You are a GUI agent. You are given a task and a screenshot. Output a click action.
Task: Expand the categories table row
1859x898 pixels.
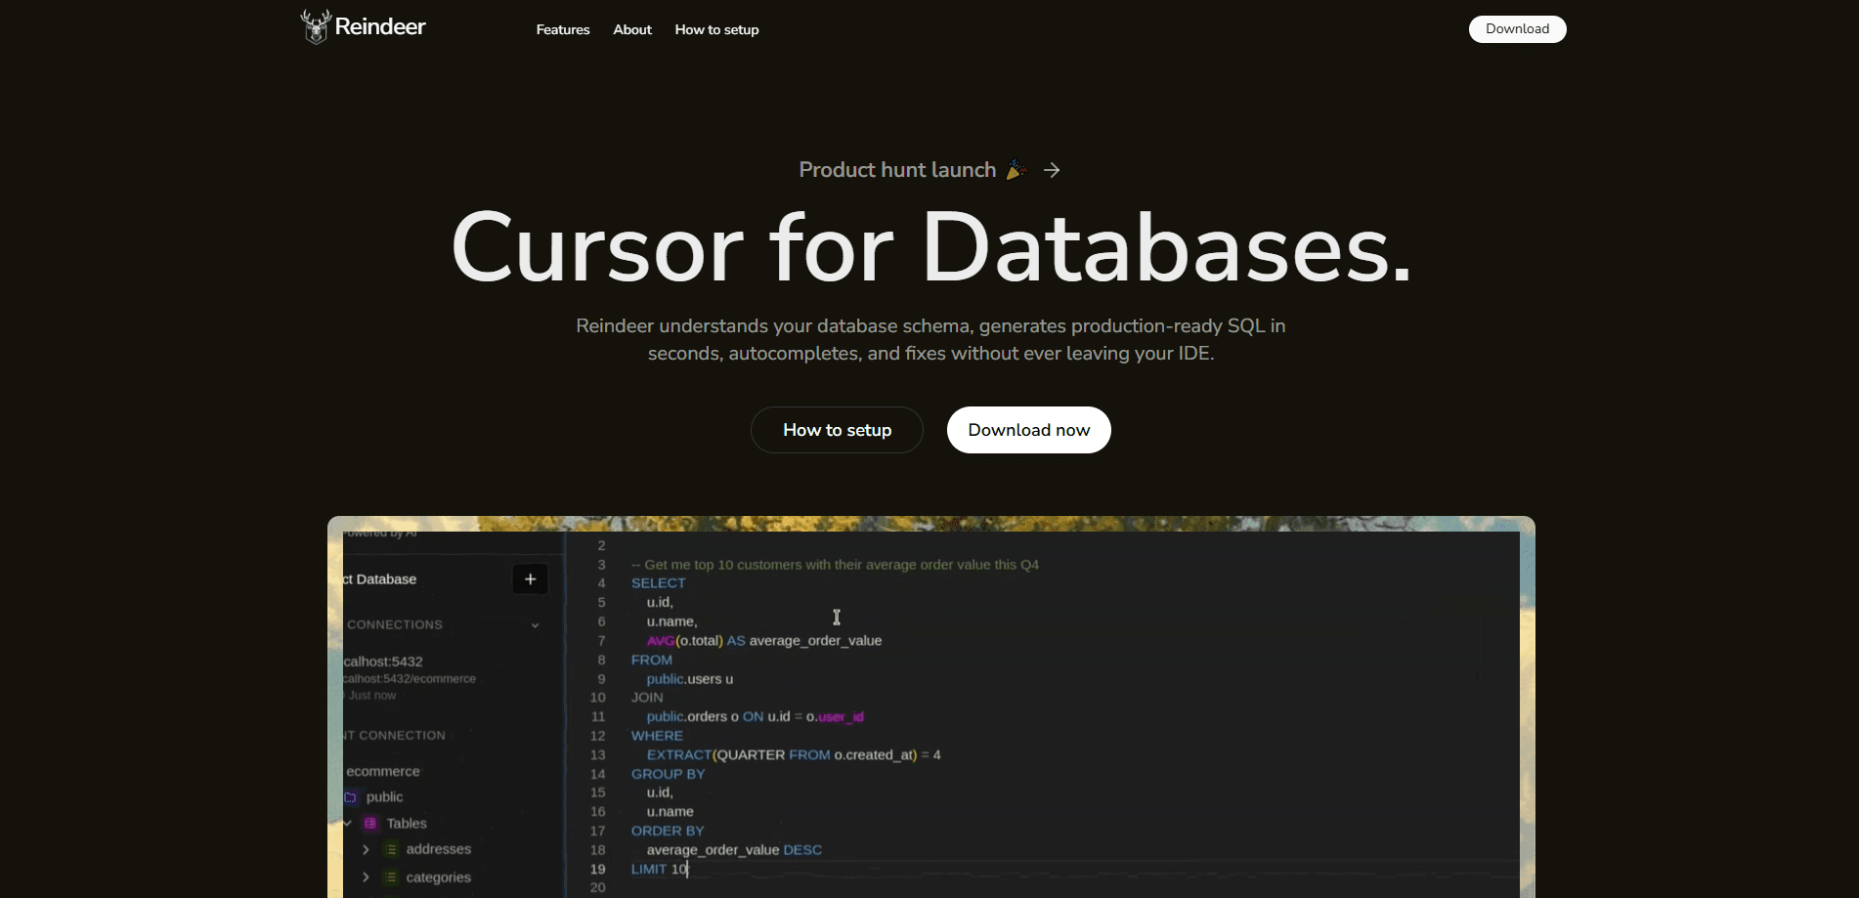(x=366, y=877)
